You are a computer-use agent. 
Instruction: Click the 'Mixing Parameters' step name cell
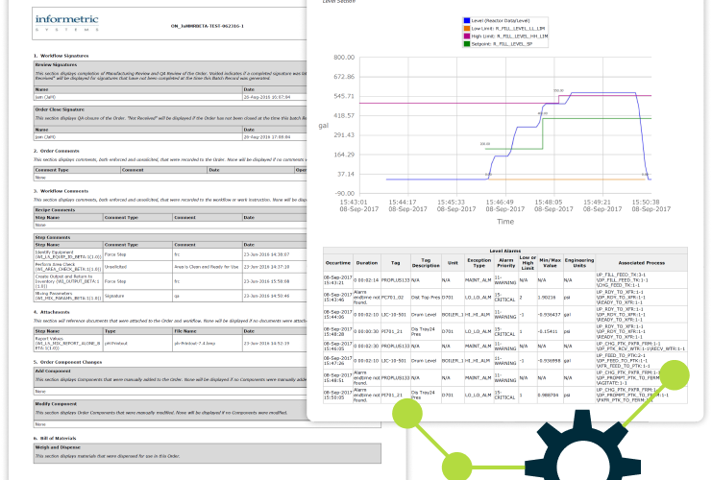tap(68, 296)
